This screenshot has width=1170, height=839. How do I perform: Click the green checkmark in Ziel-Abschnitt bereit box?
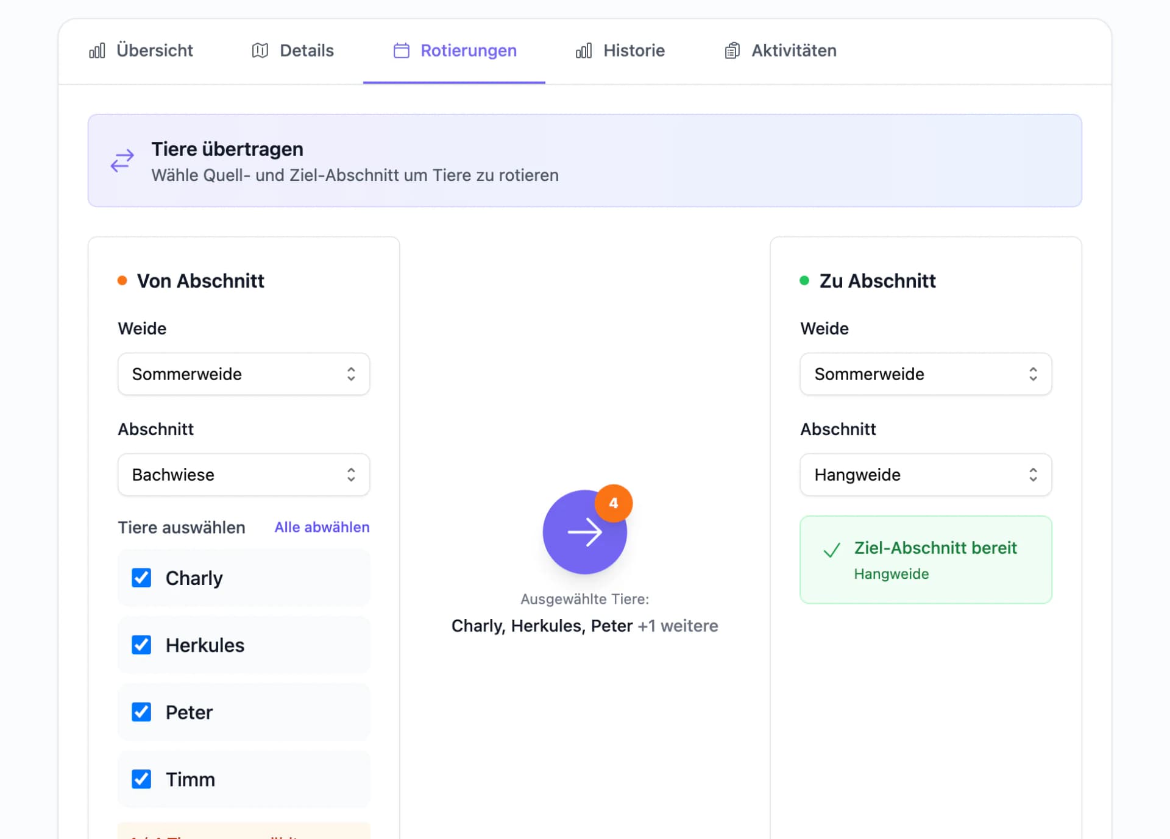tap(832, 550)
